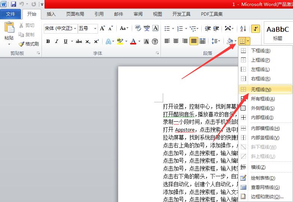Image resolution: width=293 pixels, height=202 pixels.
Task: Open the borders dropdown arrow
Action: (x=248, y=41)
